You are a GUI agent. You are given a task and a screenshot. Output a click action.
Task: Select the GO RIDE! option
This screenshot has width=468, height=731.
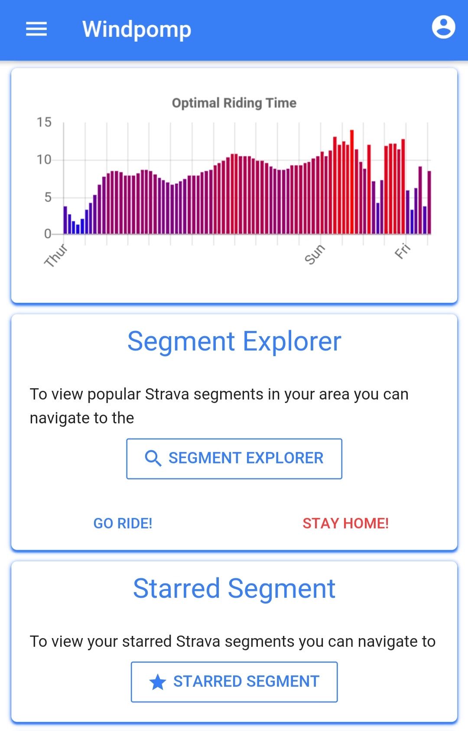click(123, 523)
